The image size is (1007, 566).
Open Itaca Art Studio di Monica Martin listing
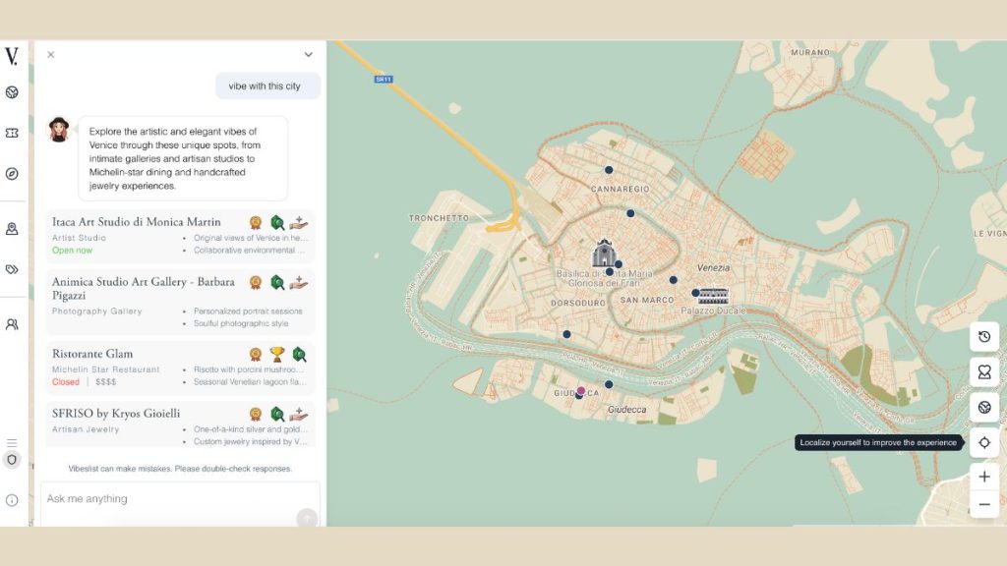pos(181,236)
